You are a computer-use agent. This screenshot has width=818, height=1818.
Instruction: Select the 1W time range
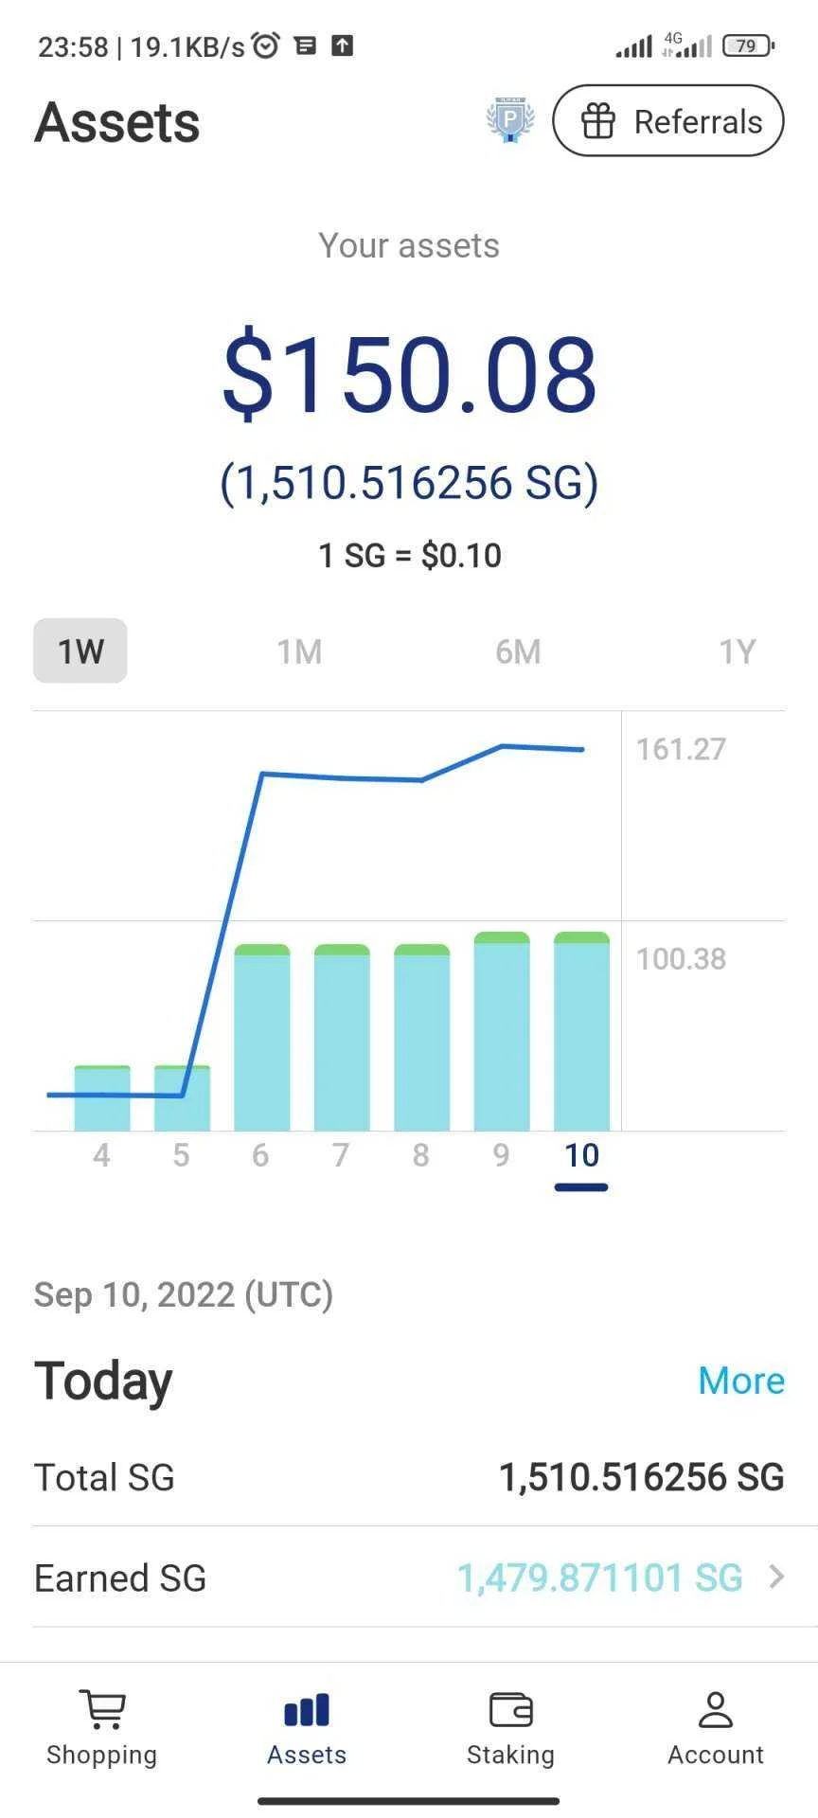(x=80, y=651)
